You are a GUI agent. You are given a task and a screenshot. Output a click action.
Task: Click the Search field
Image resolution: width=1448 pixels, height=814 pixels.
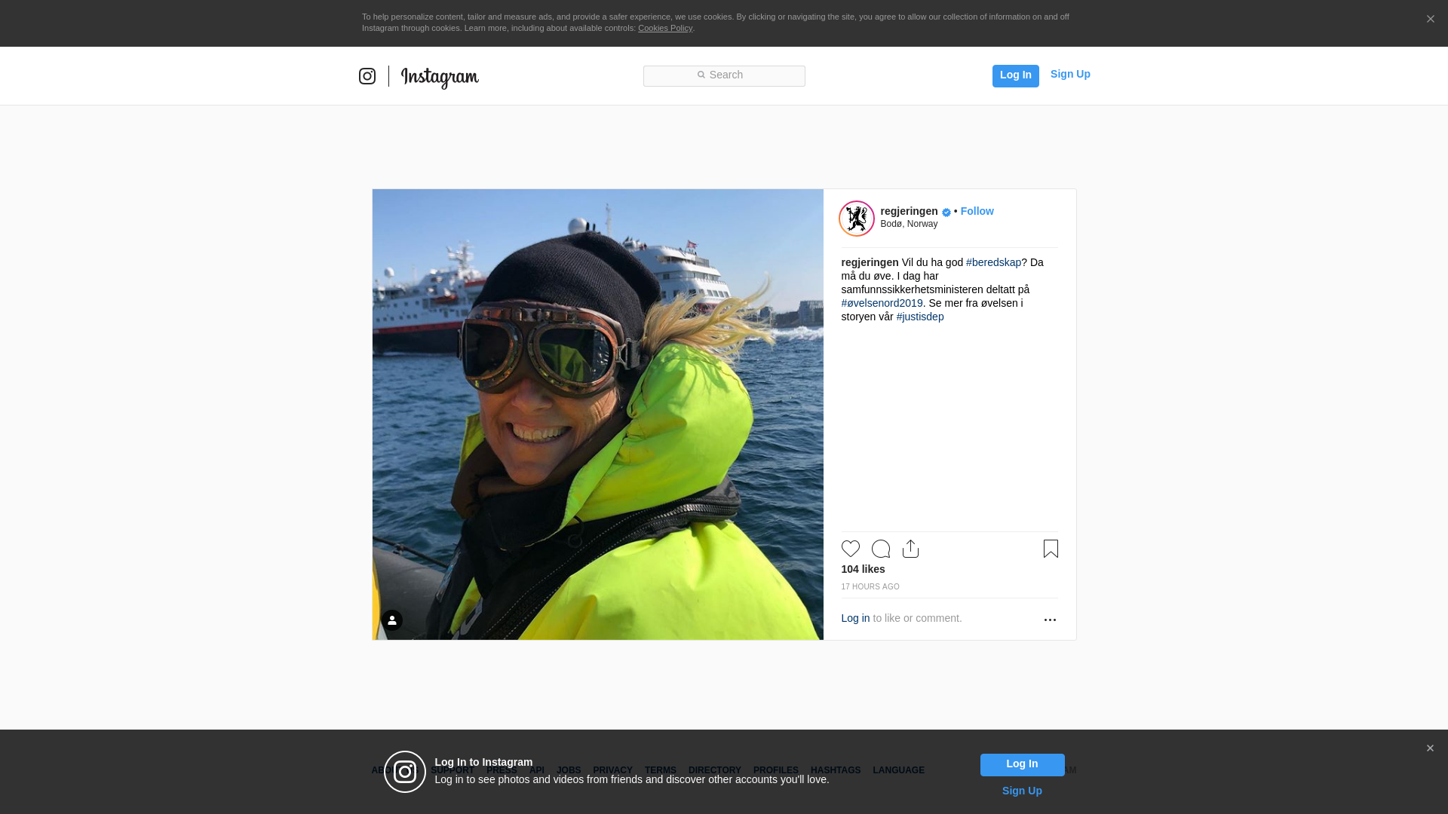pos(724,76)
